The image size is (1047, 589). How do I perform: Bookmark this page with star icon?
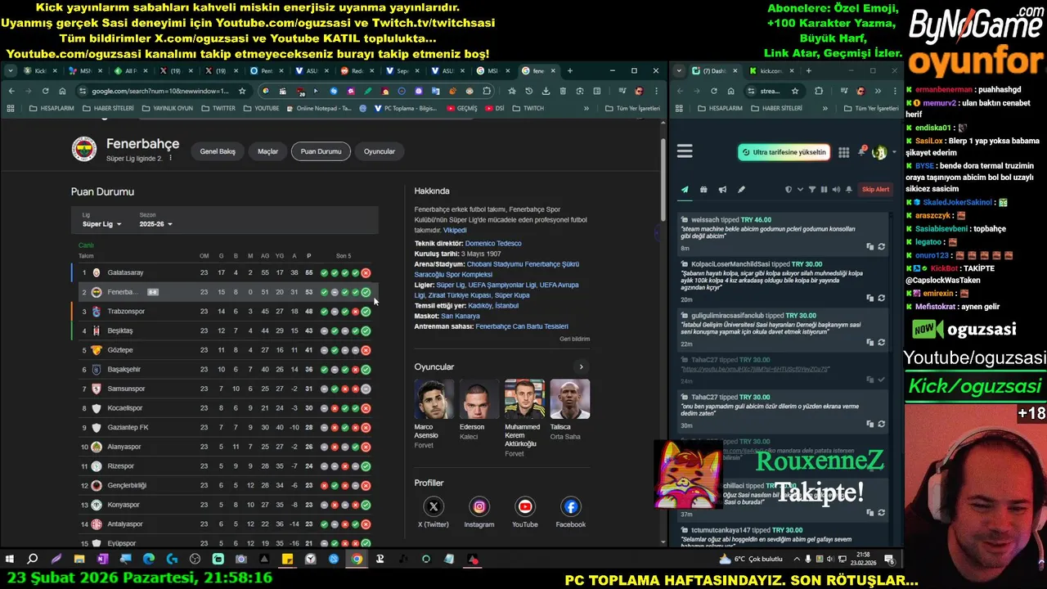tap(242, 91)
